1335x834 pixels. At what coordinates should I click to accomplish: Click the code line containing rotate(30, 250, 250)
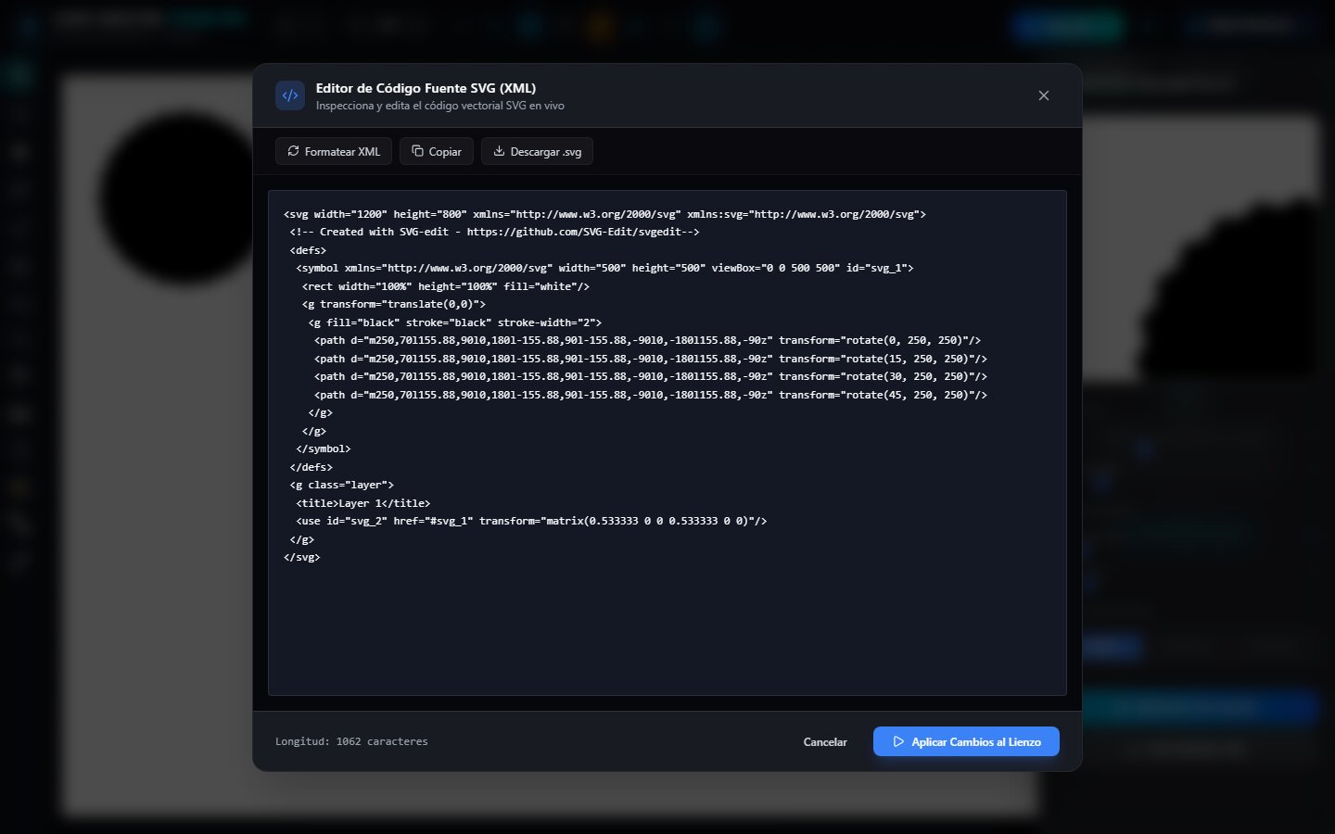(x=651, y=376)
